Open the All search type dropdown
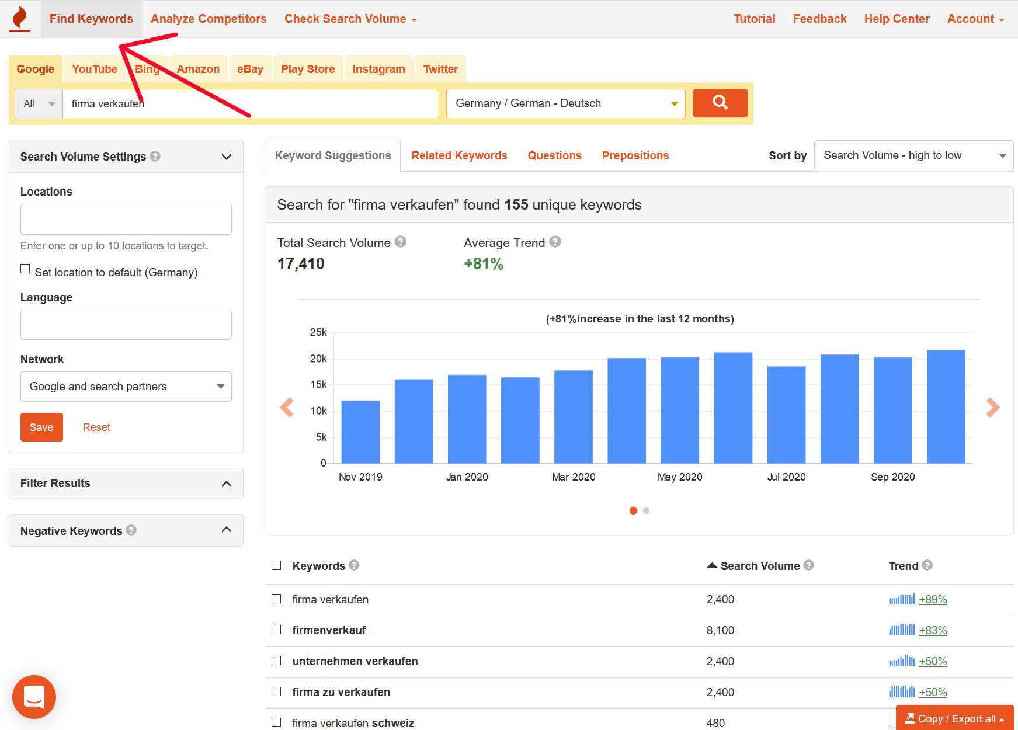 click(x=39, y=103)
